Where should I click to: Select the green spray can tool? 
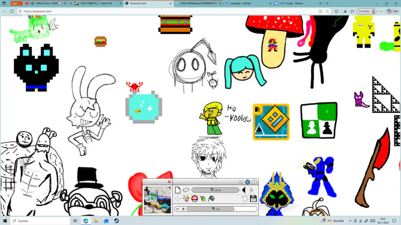203,198
